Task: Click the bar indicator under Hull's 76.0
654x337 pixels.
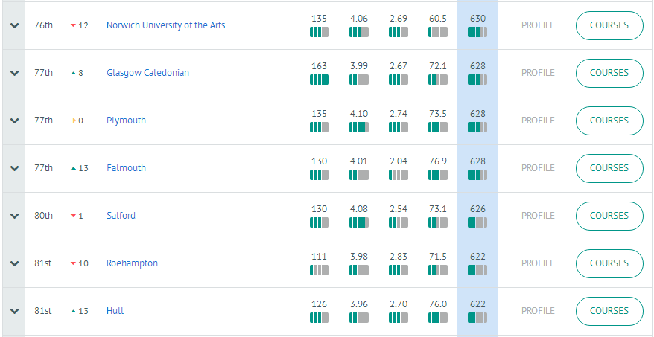Action: point(438,318)
